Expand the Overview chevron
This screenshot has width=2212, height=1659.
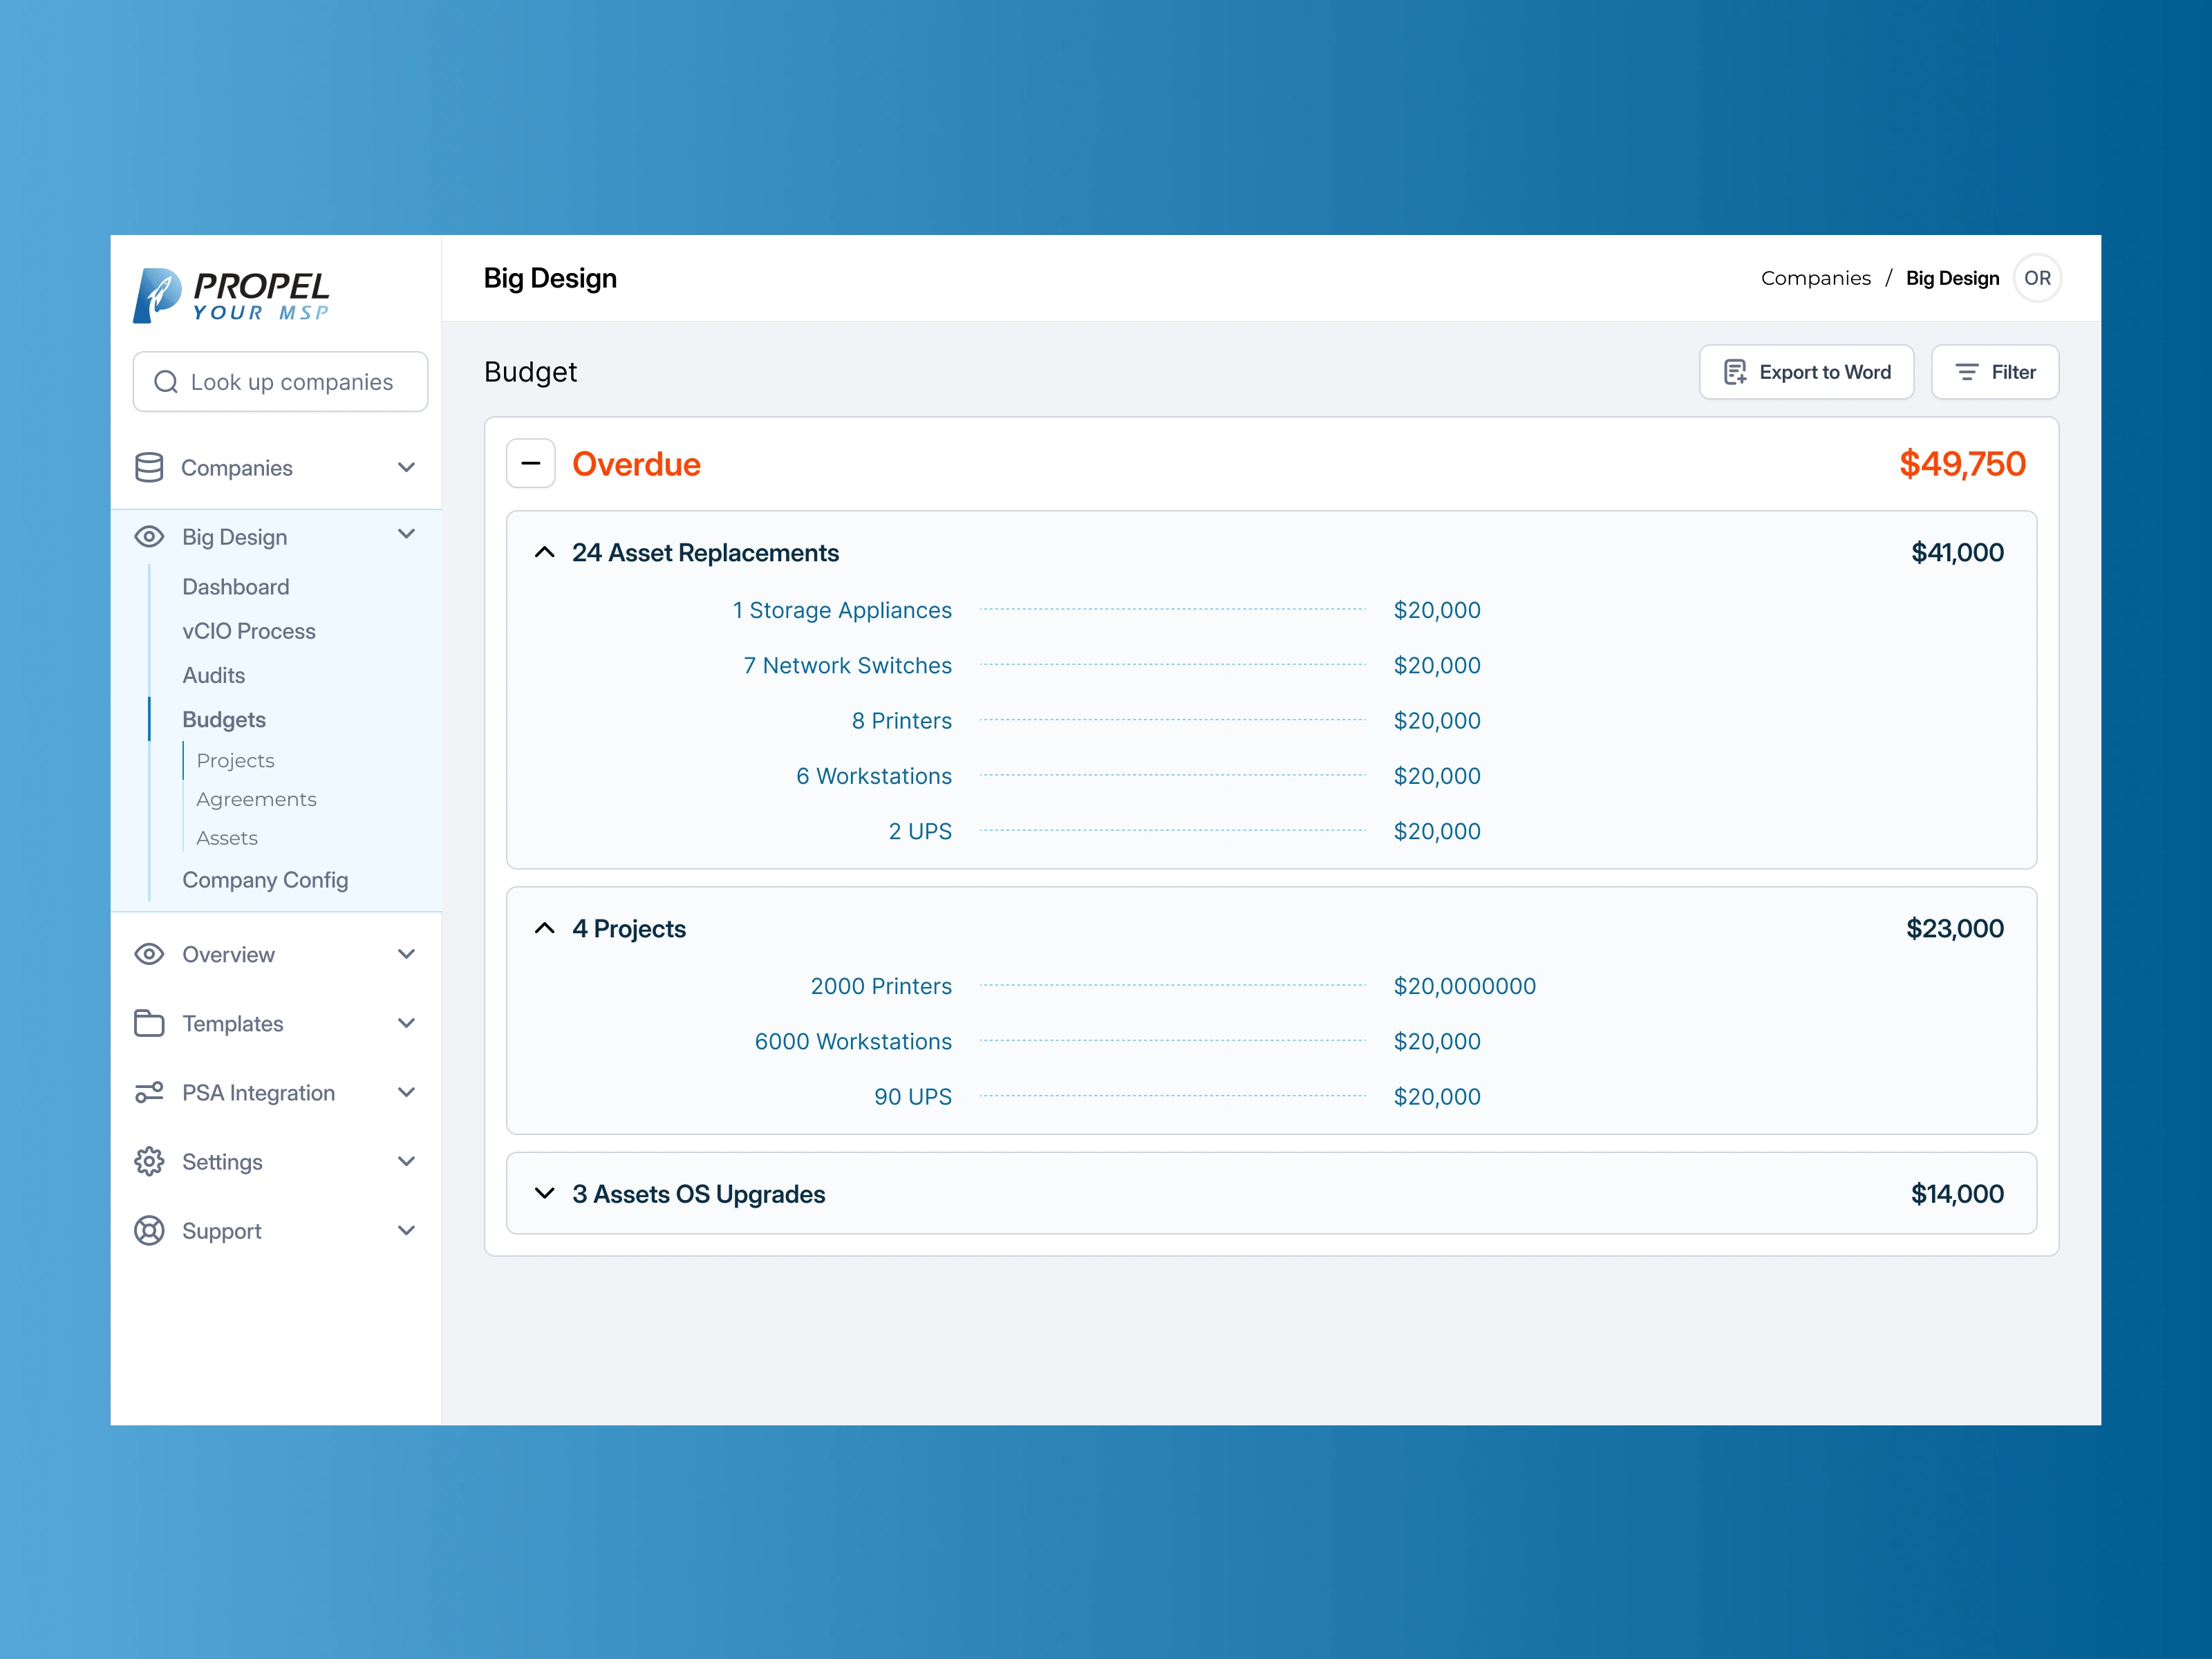coord(406,954)
